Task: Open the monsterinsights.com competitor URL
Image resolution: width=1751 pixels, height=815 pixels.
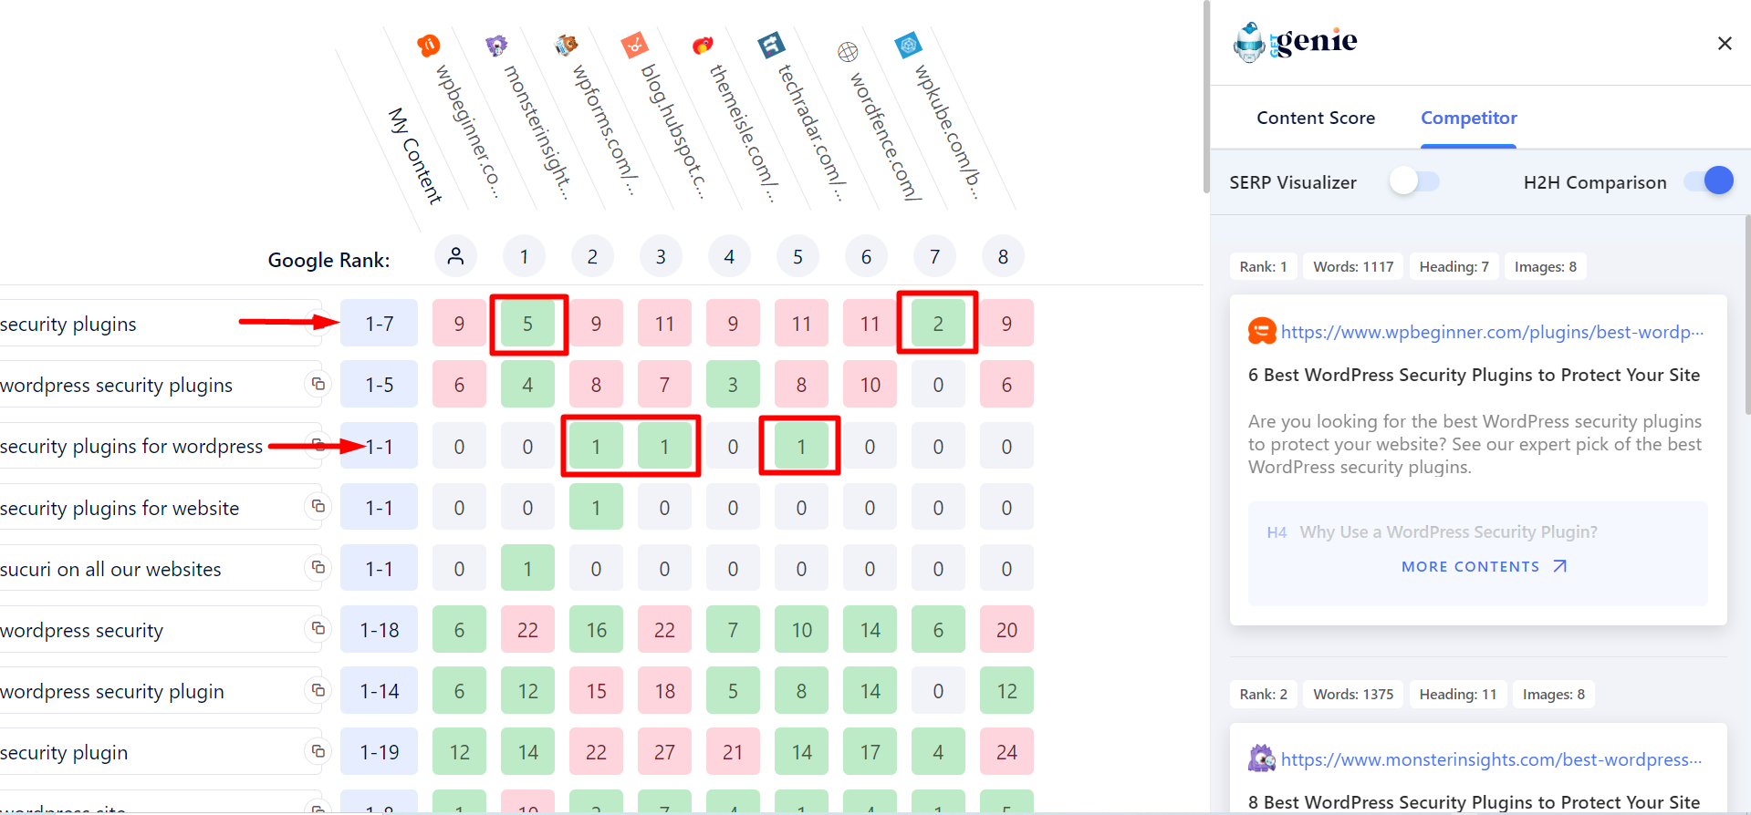Action: [1492, 759]
